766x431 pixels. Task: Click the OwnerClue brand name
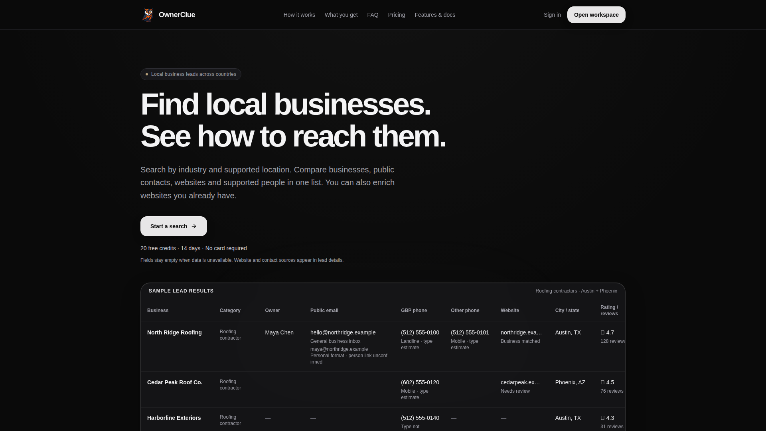tap(177, 15)
